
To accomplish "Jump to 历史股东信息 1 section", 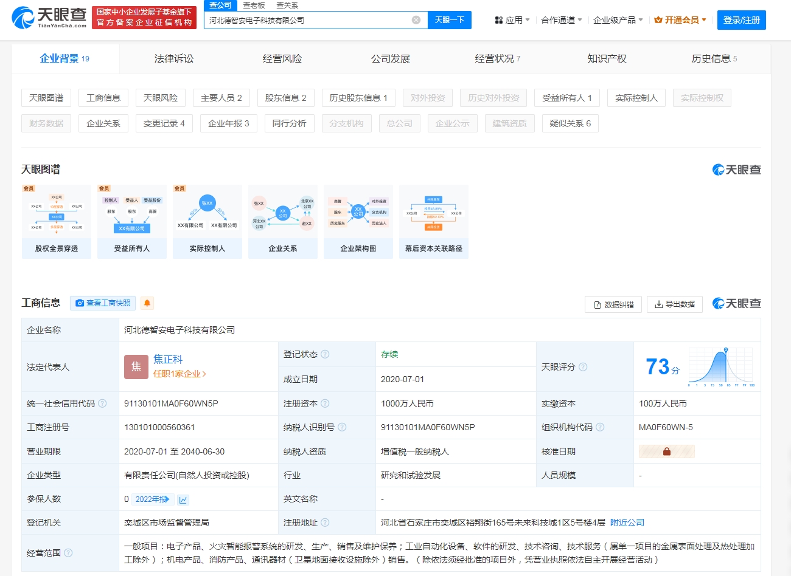I will [358, 98].
